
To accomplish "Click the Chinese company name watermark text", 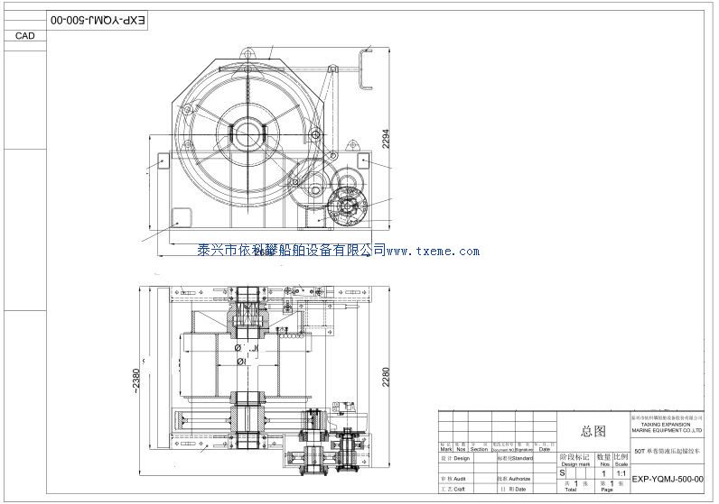I will pyautogui.click(x=291, y=250).
